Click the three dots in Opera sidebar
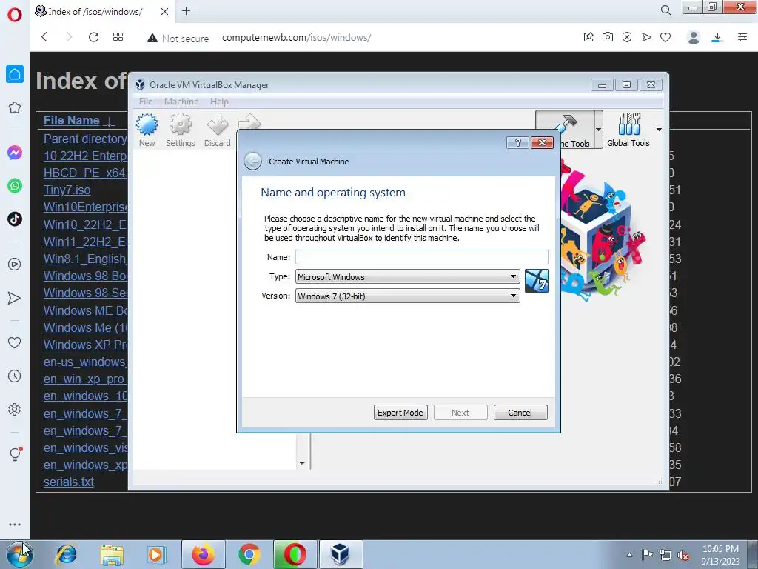 pyautogui.click(x=15, y=524)
